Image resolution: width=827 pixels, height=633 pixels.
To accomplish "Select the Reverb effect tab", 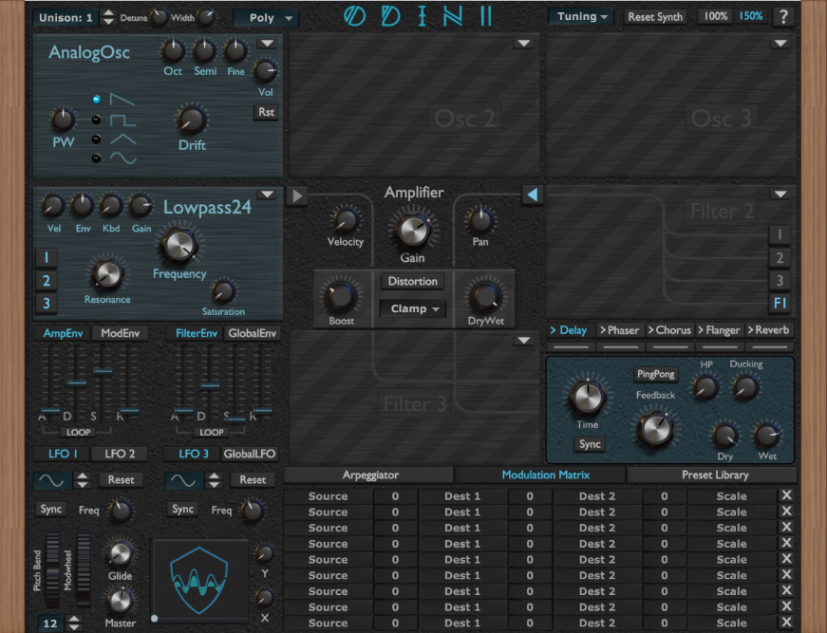I will tap(768, 330).
